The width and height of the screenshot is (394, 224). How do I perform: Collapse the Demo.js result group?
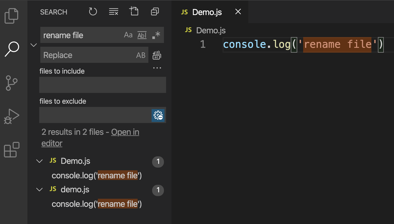click(x=39, y=161)
